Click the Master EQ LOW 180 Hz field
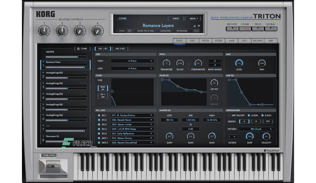This screenshot has height=183, width=316. [x=169, y=120]
